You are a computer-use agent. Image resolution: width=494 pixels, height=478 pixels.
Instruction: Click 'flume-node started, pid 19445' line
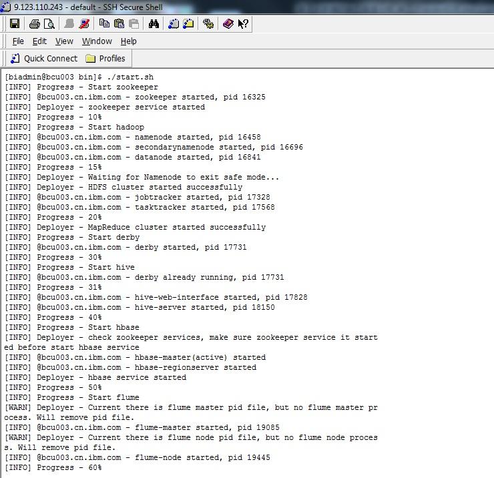coord(138,458)
